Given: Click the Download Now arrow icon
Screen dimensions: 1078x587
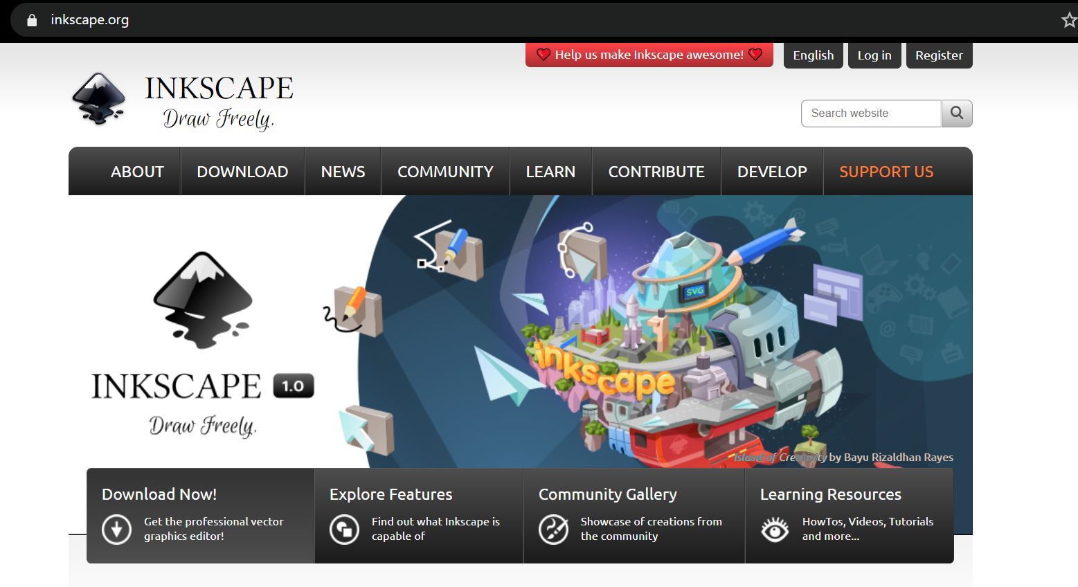Looking at the screenshot, I should click(x=116, y=530).
